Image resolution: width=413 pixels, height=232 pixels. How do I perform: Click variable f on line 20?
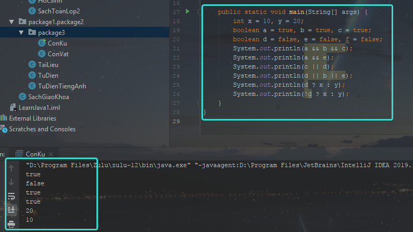pos(348,39)
